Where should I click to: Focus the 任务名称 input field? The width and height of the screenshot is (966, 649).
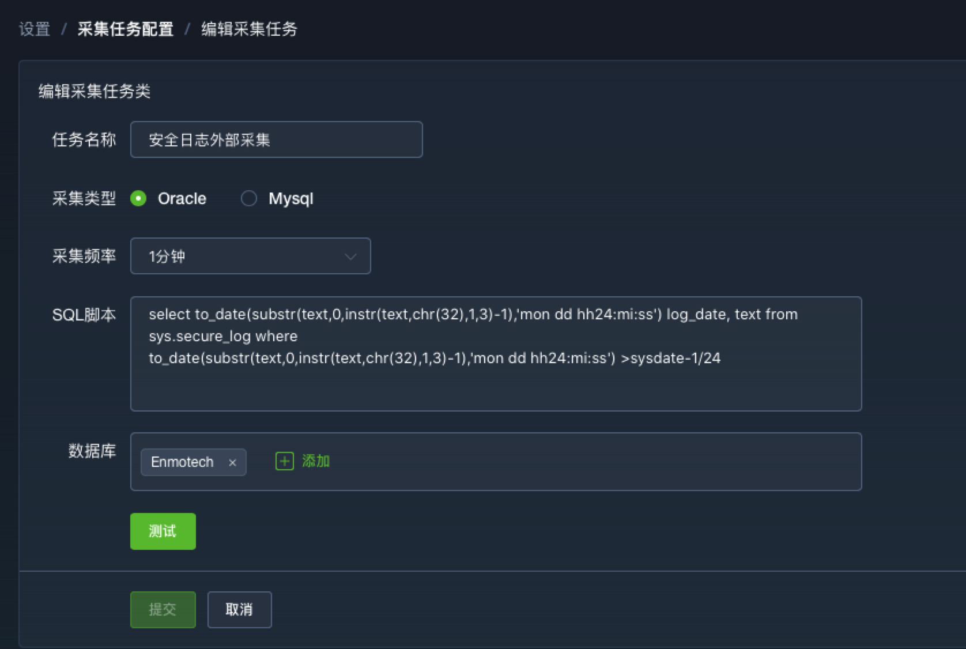[x=276, y=139]
